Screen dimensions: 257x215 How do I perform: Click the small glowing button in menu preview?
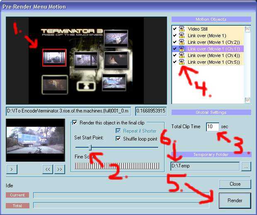86,86
